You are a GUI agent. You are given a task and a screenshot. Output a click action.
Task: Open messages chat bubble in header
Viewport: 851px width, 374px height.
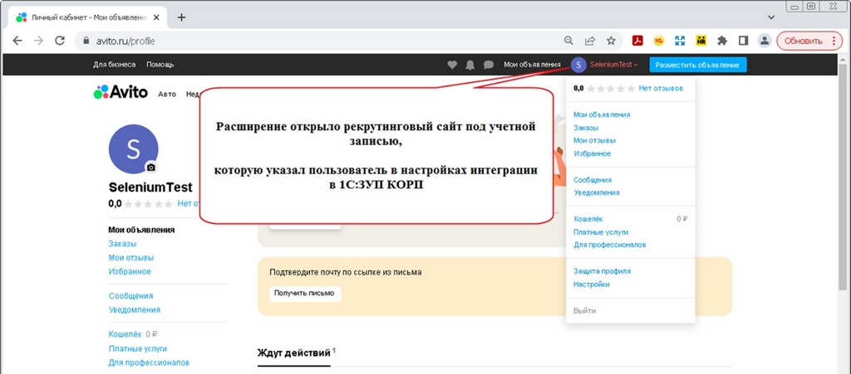click(x=489, y=65)
